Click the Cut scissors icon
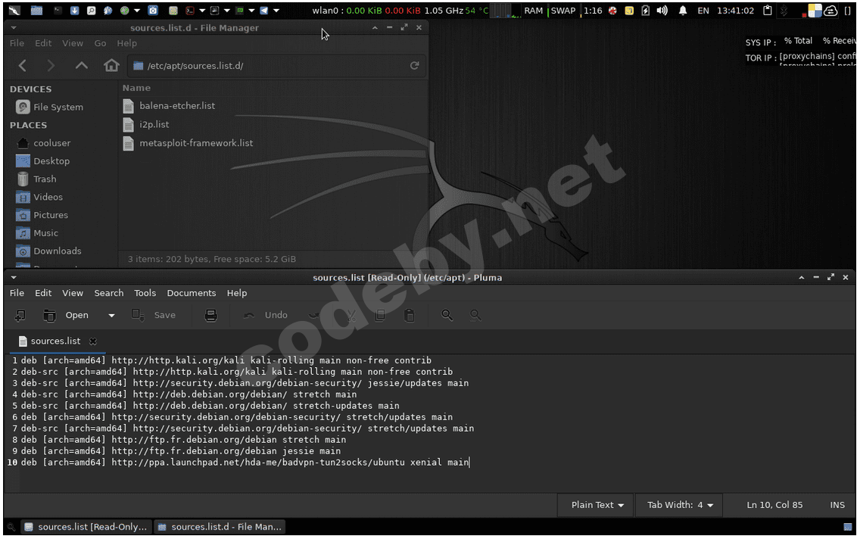 [x=351, y=315]
